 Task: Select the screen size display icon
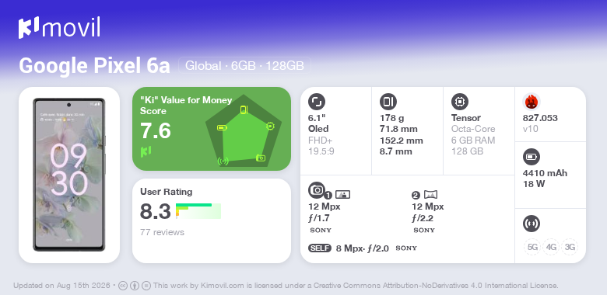(x=317, y=102)
